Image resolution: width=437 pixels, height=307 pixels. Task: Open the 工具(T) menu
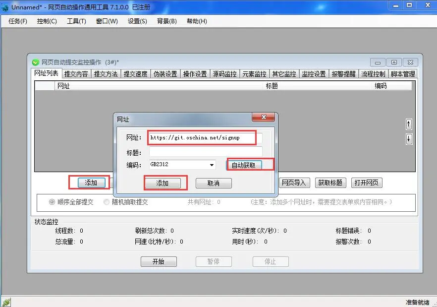(76, 21)
